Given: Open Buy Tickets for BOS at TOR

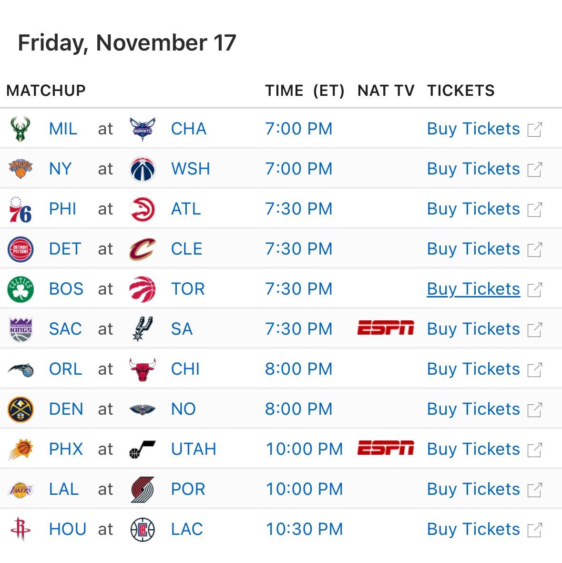Looking at the screenshot, I should [473, 289].
